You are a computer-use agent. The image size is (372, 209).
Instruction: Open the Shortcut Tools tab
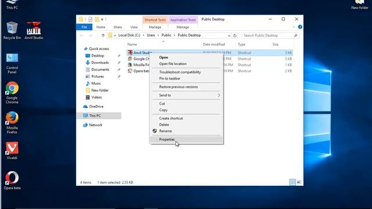(155, 20)
